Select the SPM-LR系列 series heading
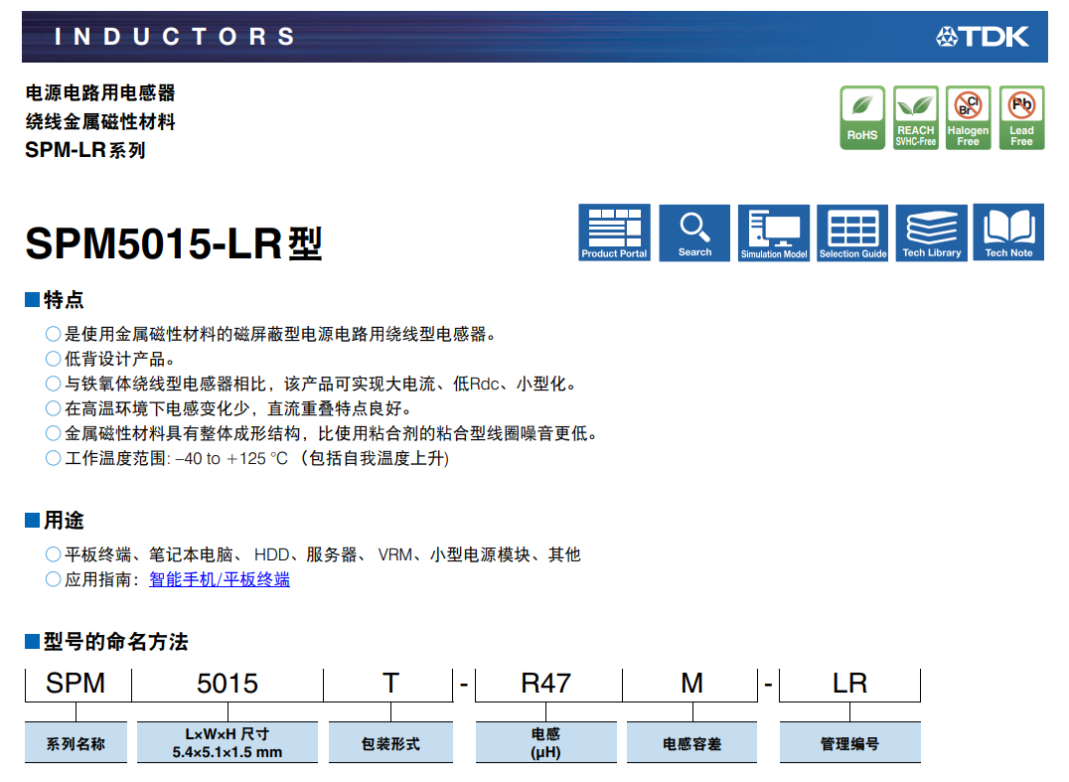The image size is (1069, 782). [x=85, y=150]
